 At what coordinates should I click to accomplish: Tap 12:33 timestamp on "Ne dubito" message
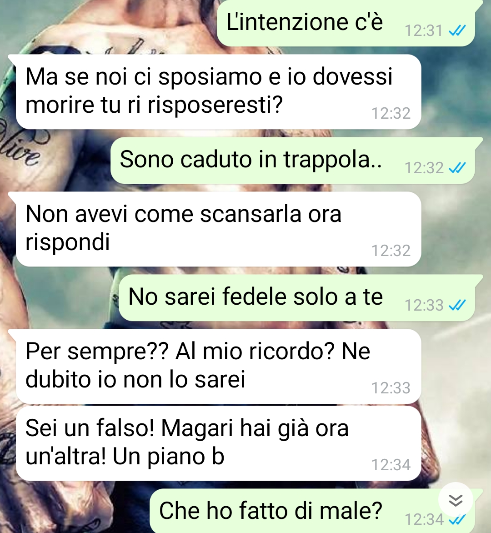391,388
